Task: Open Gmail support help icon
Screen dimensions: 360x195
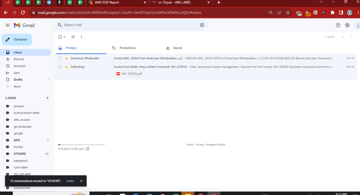Action: [338, 25]
